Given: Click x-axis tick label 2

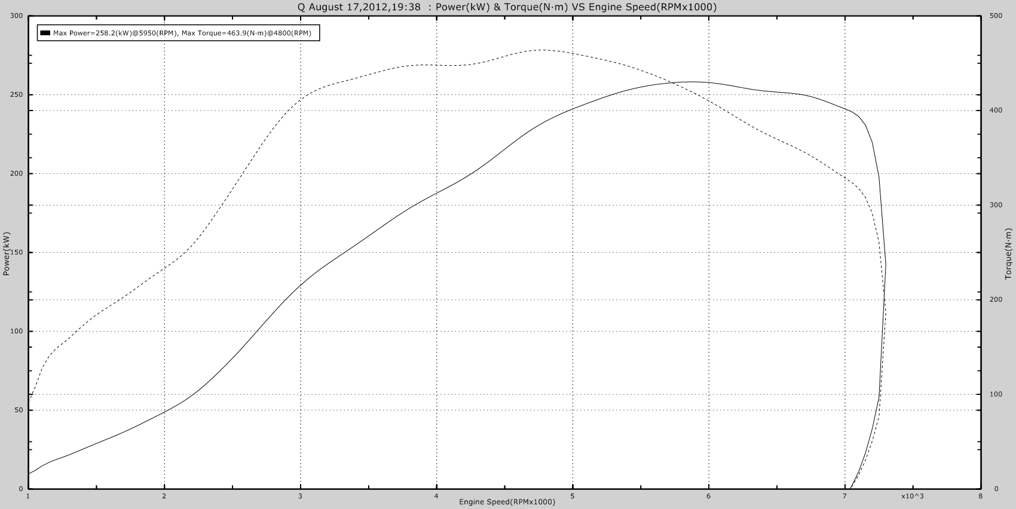Looking at the screenshot, I should tap(164, 496).
